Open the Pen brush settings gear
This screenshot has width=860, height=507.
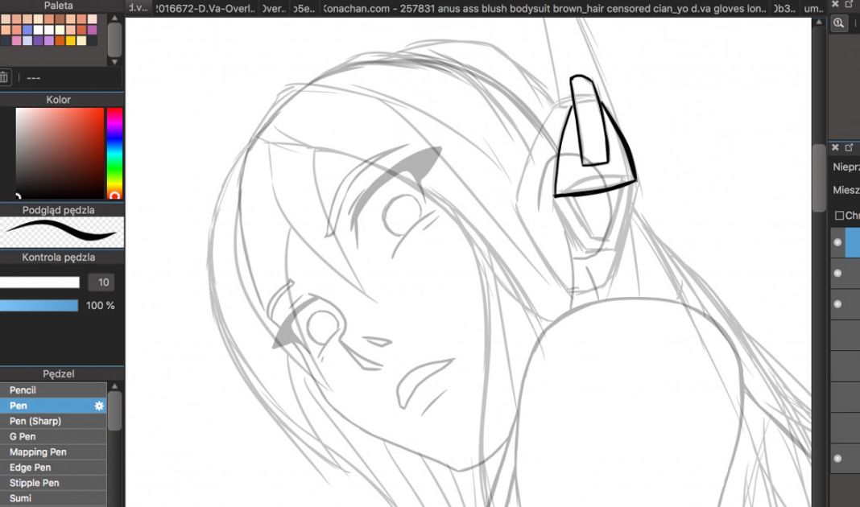click(99, 406)
